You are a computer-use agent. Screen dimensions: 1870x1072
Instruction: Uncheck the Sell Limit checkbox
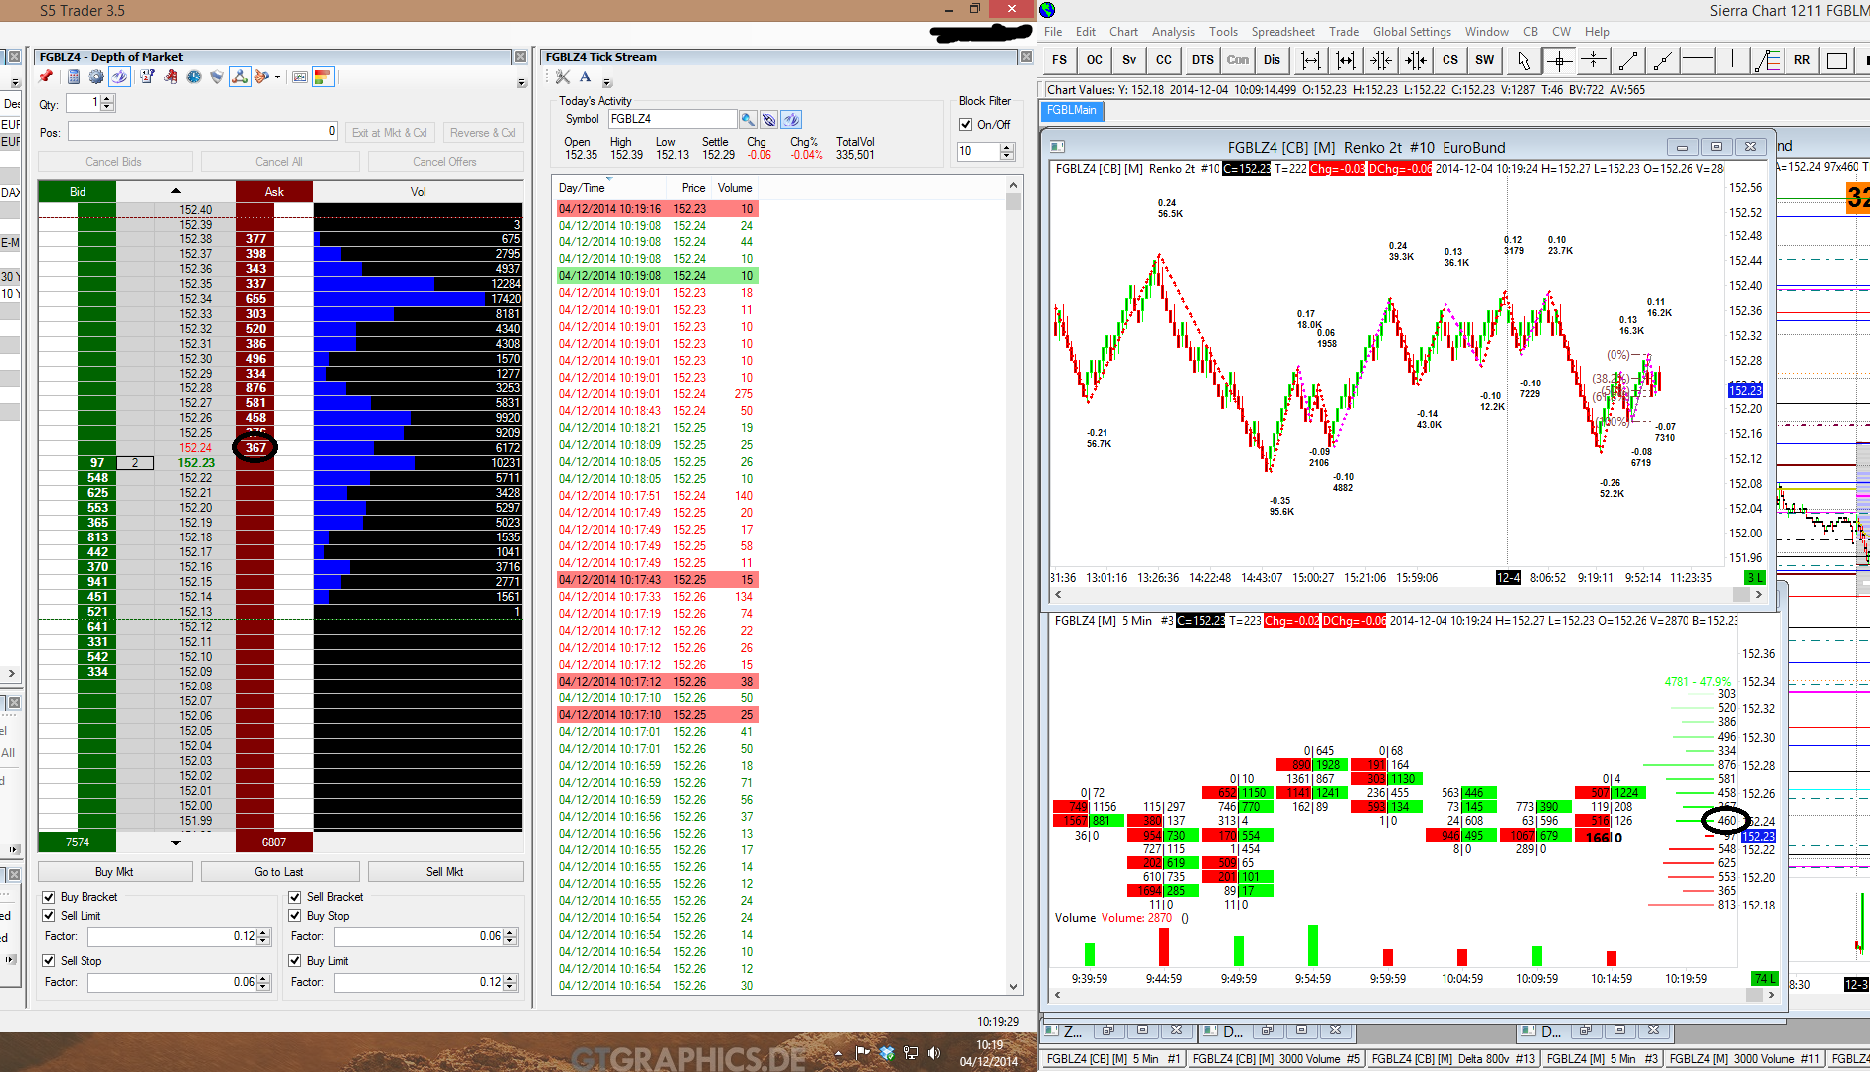tap(48, 916)
